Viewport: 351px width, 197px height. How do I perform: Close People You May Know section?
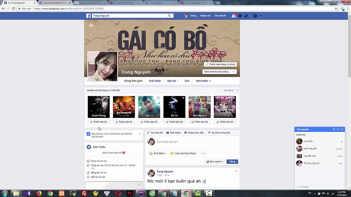pos(237,90)
